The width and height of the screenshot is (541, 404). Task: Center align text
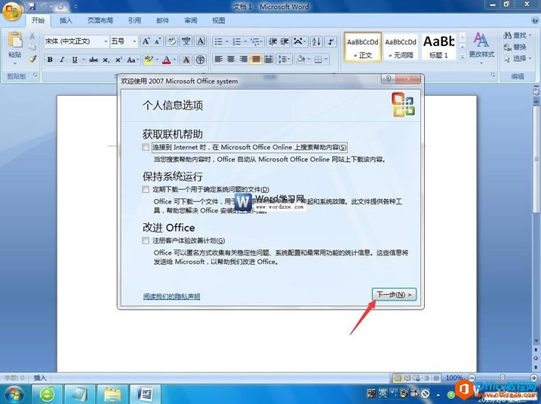pos(231,60)
